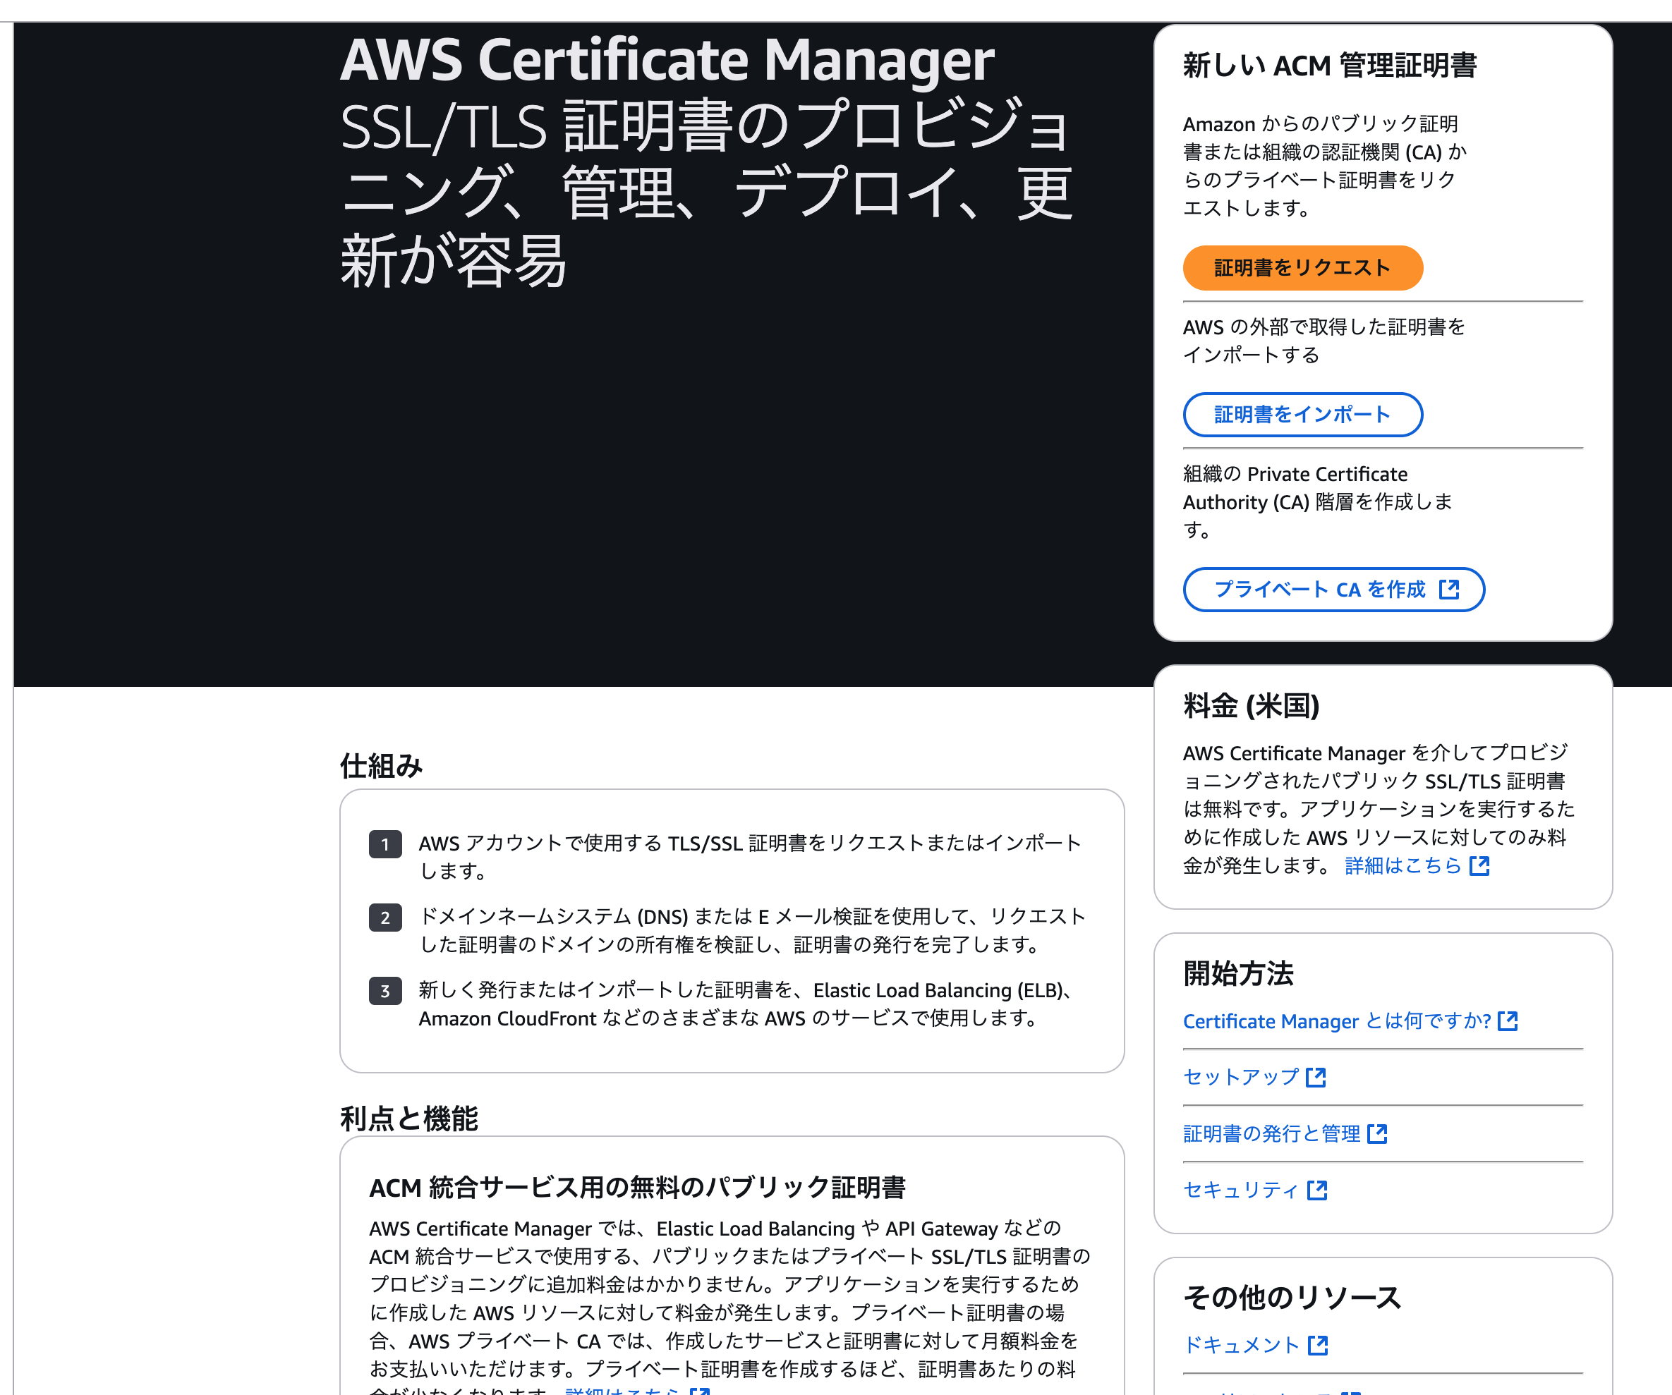1672x1395 pixels.
Task: Click the 新しい ACM 管理証明書 heading
Action: [1330, 66]
